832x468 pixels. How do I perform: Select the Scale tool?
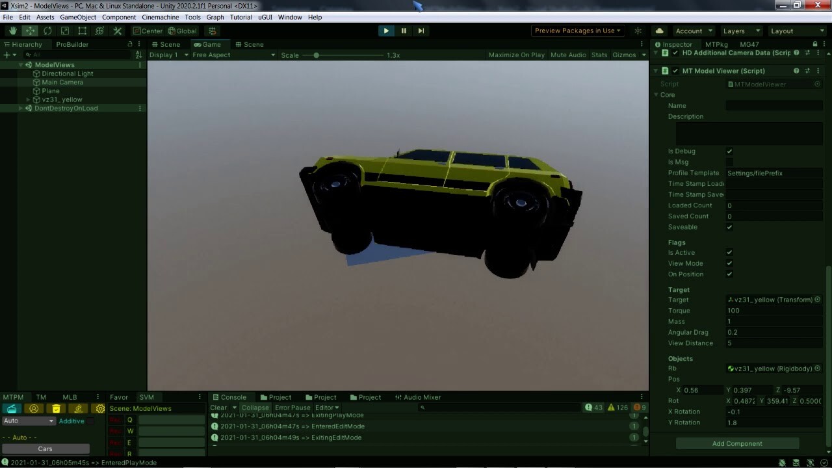tap(64, 31)
